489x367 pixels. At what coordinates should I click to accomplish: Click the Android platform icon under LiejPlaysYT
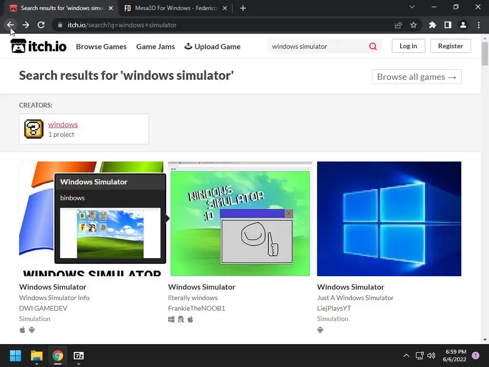[320, 330]
